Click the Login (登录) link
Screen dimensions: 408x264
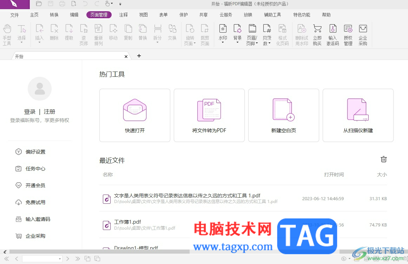click(x=29, y=112)
